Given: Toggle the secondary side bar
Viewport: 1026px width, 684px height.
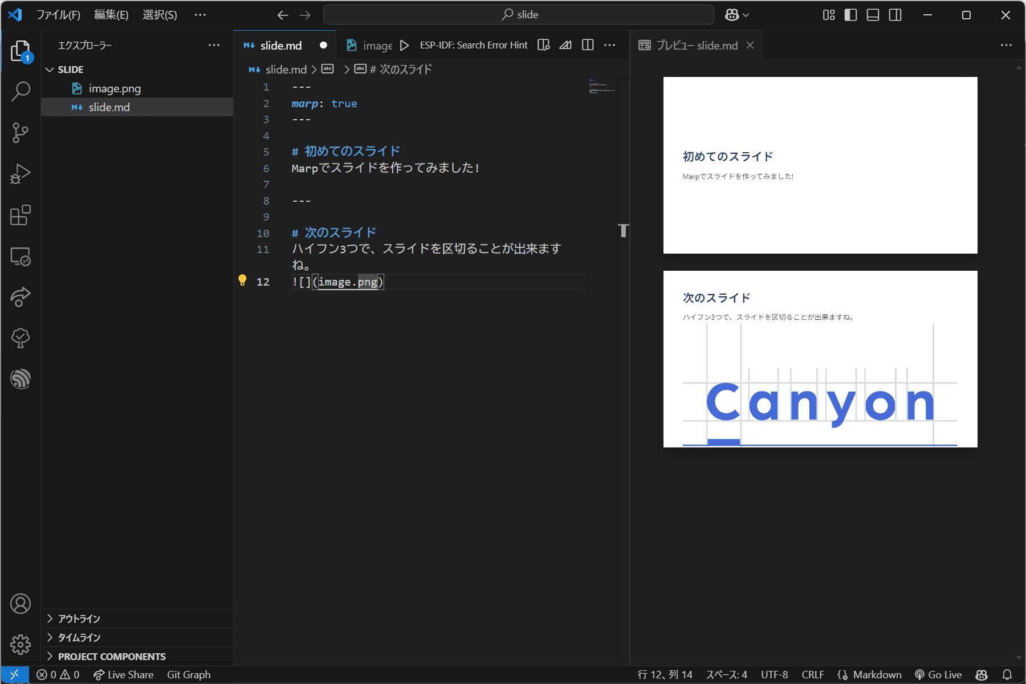Looking at the screenshot, I should coord(895,15).
